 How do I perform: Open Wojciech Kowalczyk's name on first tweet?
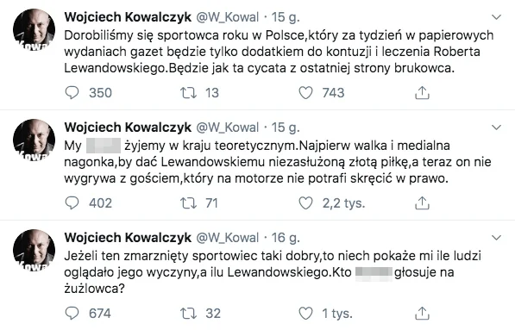click(128, 17)
